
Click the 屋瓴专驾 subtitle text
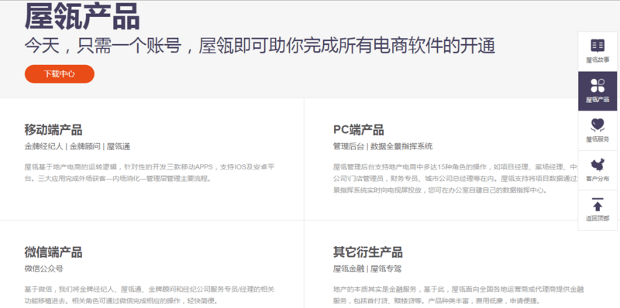coord(386,269)
